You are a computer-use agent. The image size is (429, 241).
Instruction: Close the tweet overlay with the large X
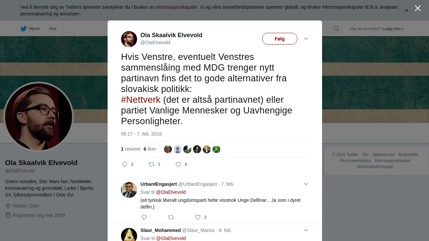click(418, 8)
